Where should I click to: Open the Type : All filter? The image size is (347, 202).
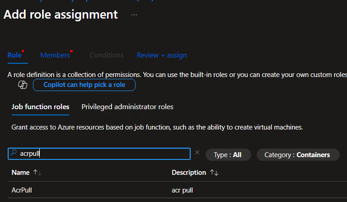(228, 155)
